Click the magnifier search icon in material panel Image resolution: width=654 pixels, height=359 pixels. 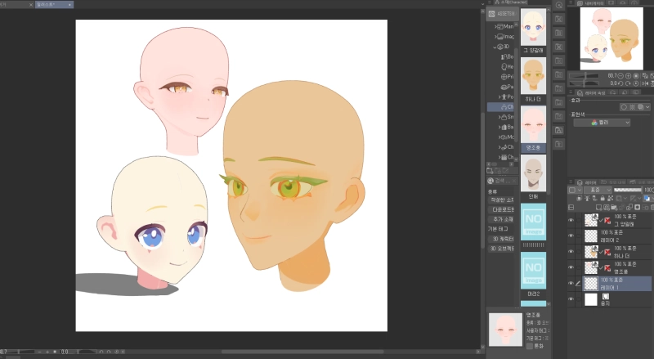click(491, 181)
